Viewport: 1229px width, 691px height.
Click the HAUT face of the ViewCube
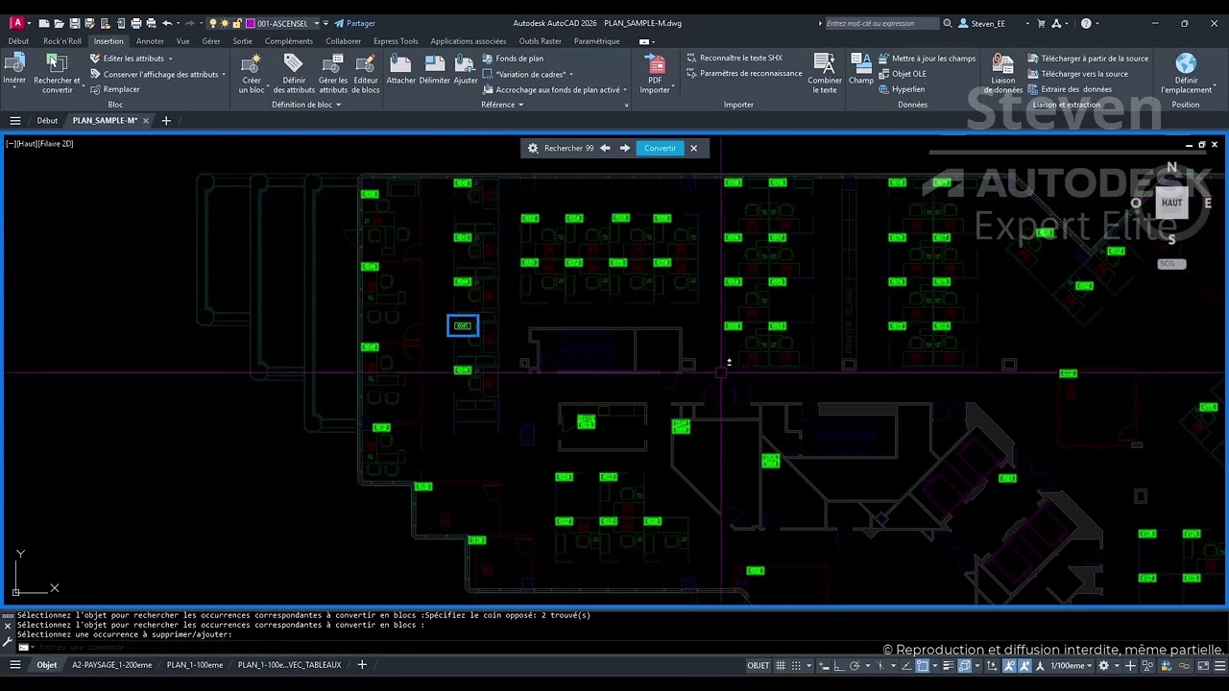[x=1171, y=203]
